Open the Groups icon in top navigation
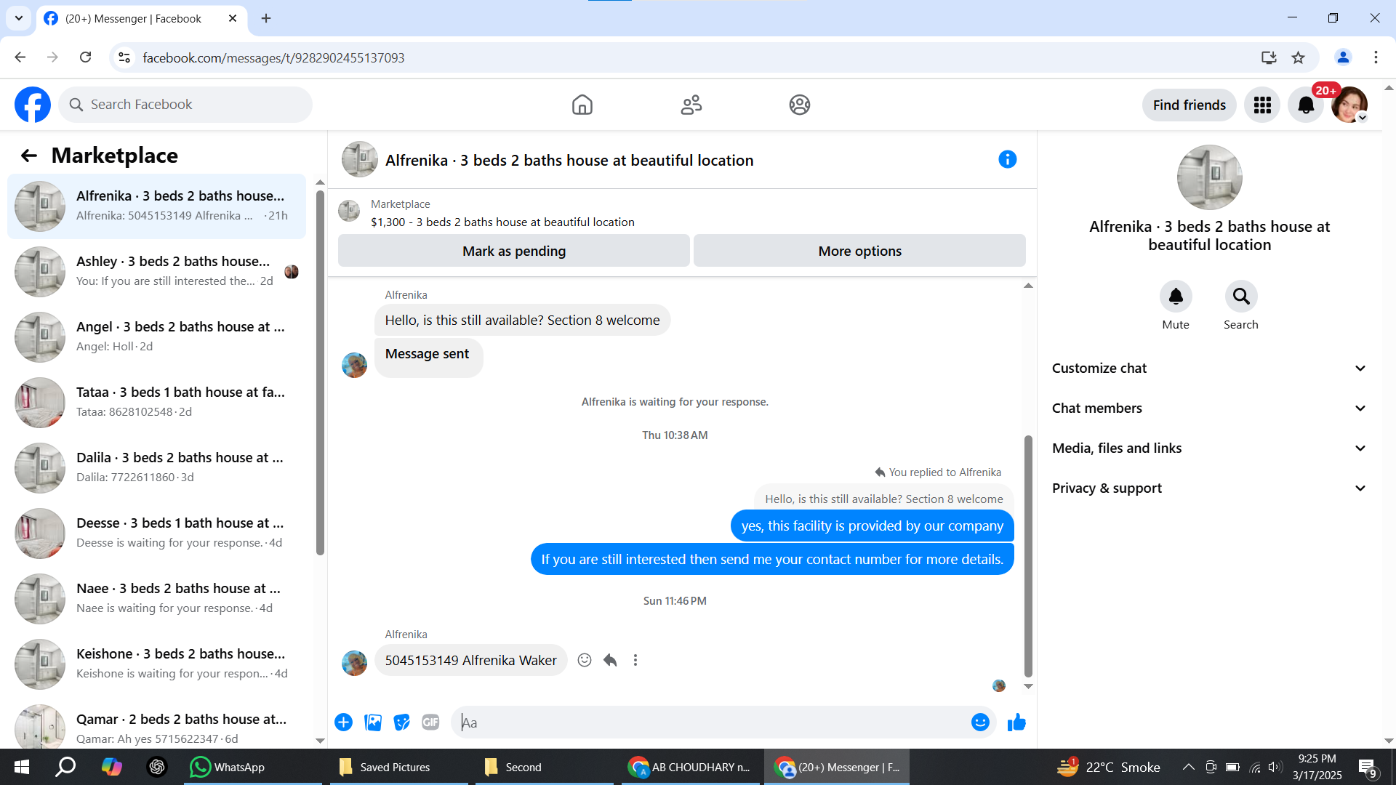The image size is (1396, 785). tap(800, 105)
